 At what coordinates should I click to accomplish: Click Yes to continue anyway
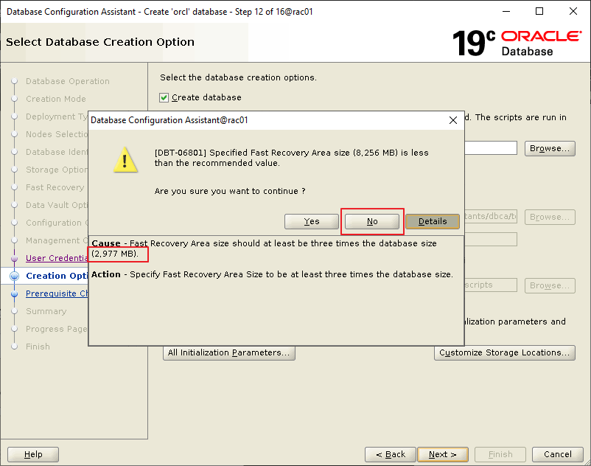[312, 221]
